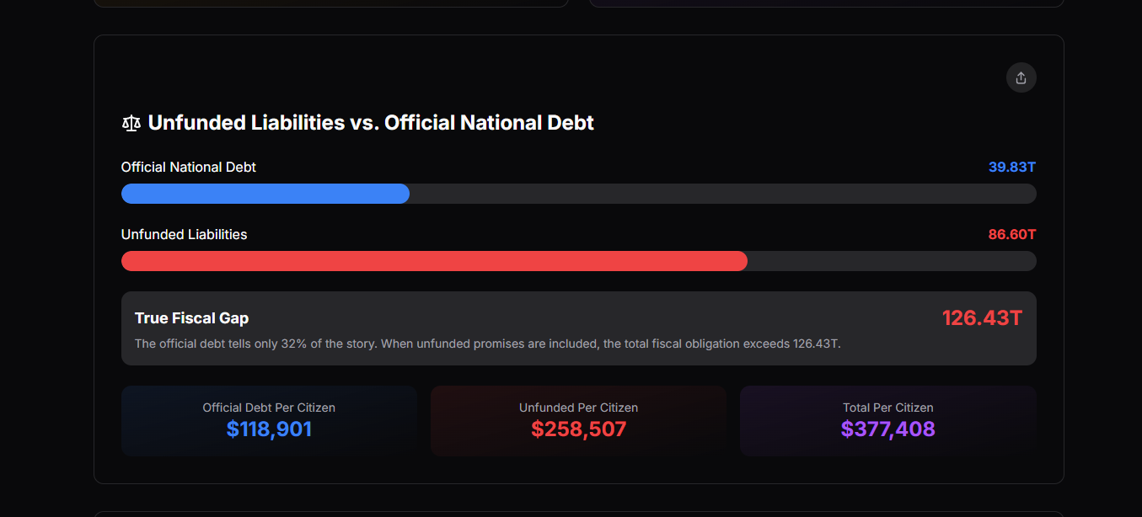
Task: Click the red 126.43T fiscal gap figure
Action: tap(983, 318)
